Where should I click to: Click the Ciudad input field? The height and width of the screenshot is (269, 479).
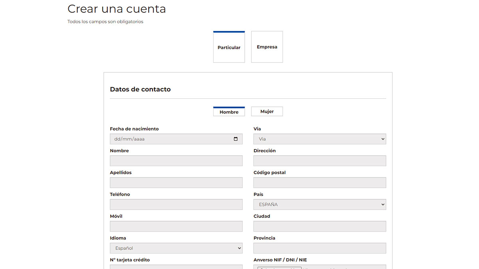point(319,226)
